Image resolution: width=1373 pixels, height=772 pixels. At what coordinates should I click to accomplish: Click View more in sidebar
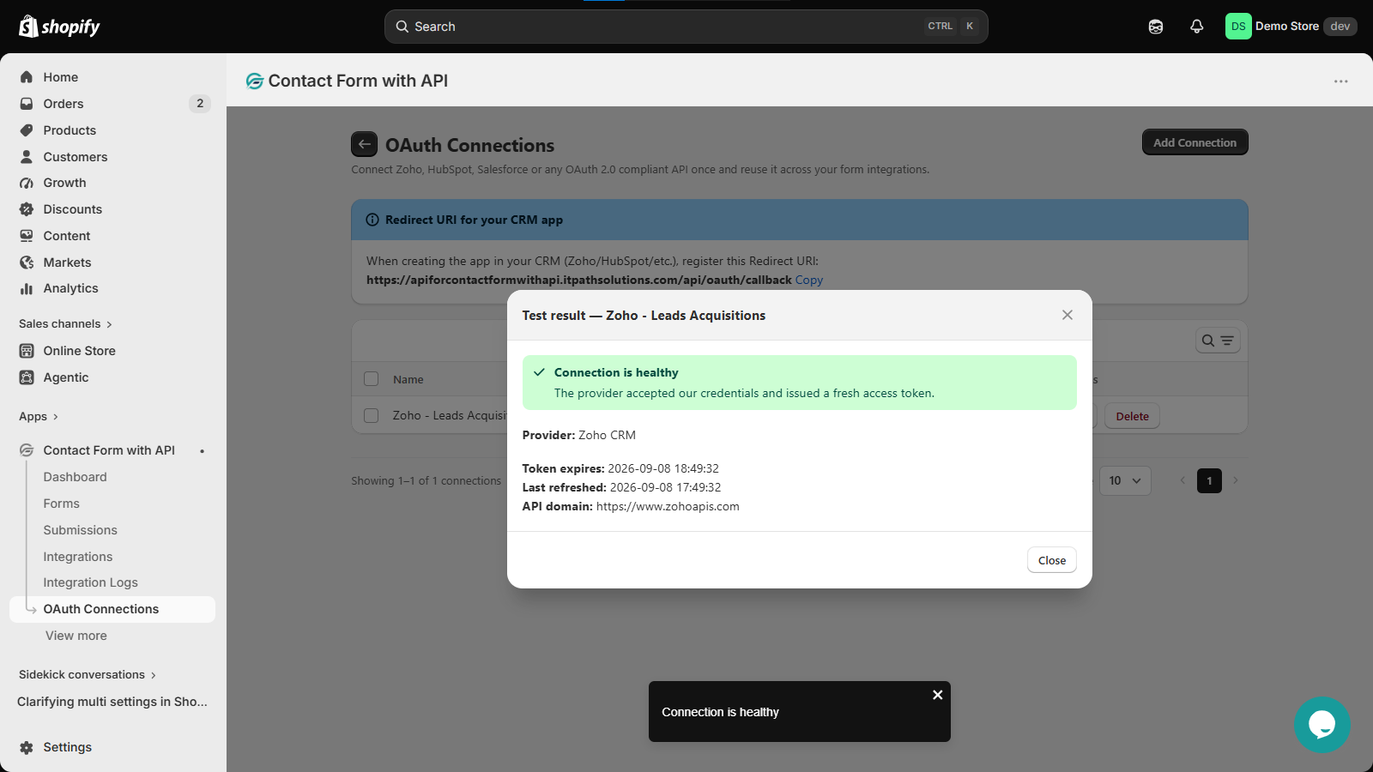(x=76, y=636)
